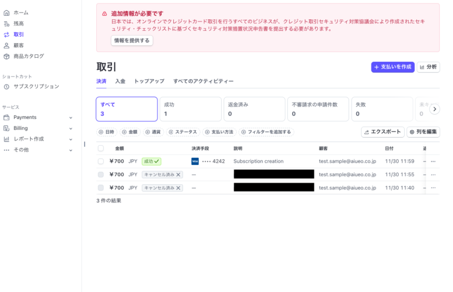Click the サブスクリプション clock icon
453x292 pixels.
(6, 87)
